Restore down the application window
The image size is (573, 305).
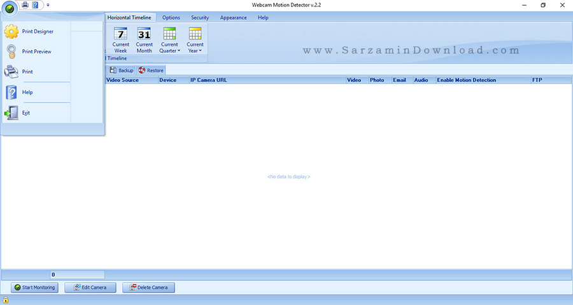pyautogui.click(x=544, y=5)
